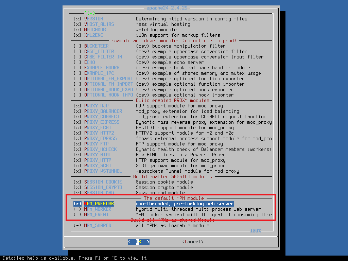
Task: Toggle PROXY_BALANCER option
Action: point(77,111)
